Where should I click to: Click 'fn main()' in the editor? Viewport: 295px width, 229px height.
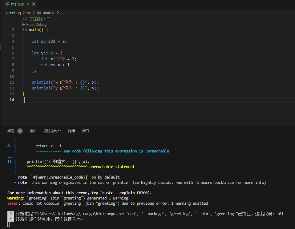(33, 30)
